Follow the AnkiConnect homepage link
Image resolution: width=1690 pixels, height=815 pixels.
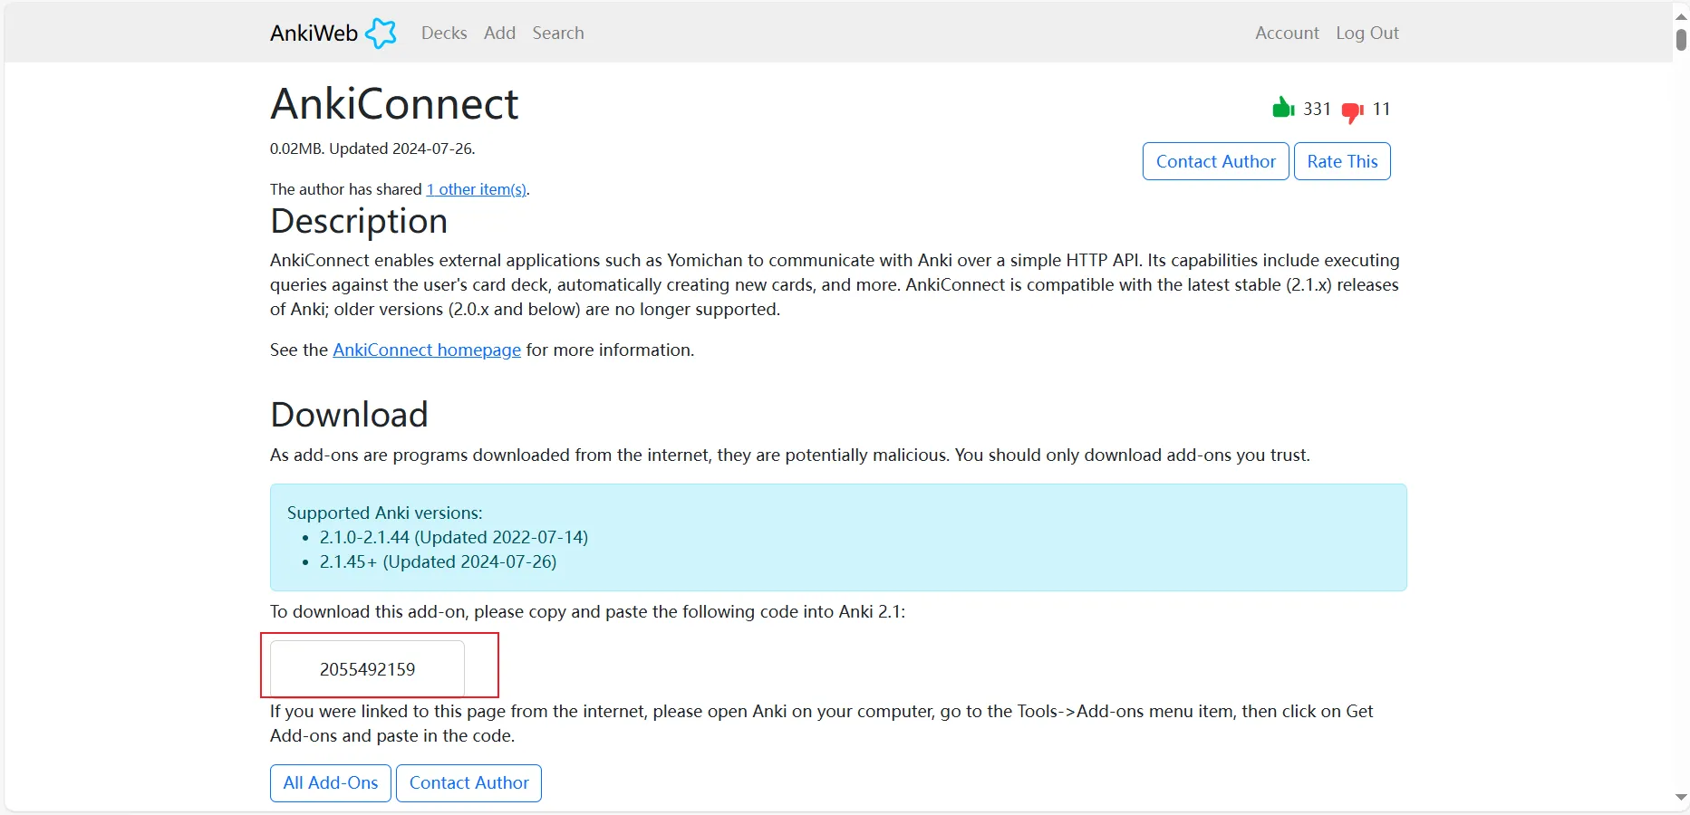click(427, 350)
